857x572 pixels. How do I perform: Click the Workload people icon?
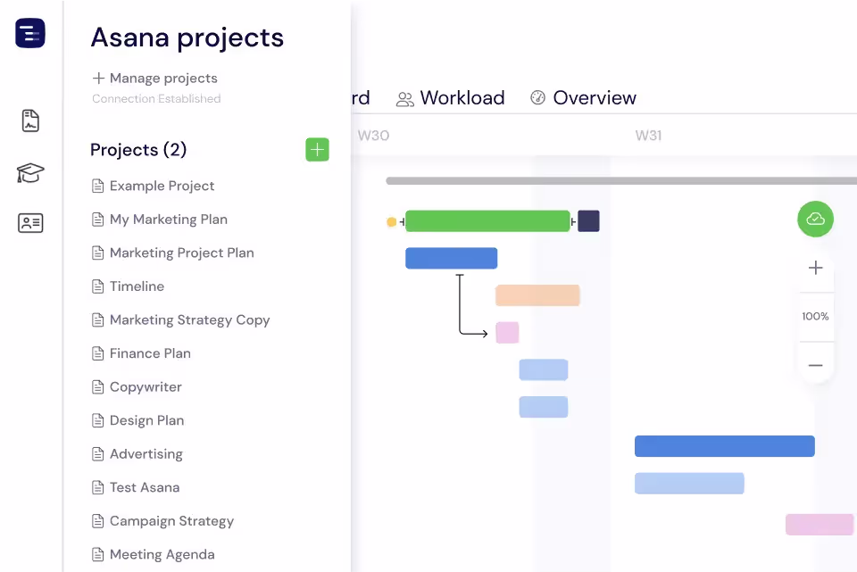[x=405, y=99]
